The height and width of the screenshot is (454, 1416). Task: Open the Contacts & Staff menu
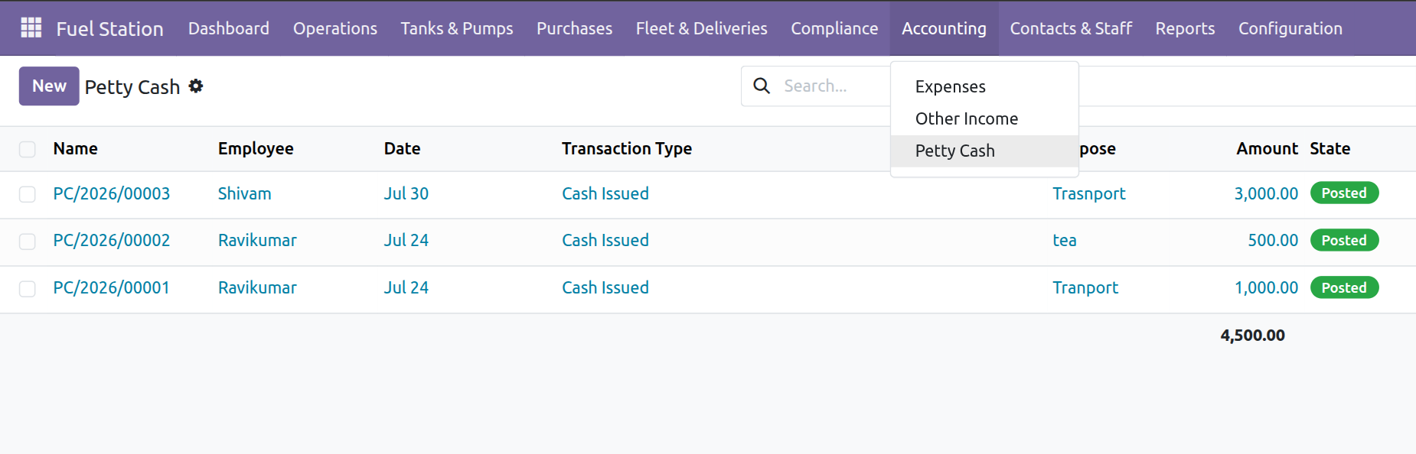1071,28
